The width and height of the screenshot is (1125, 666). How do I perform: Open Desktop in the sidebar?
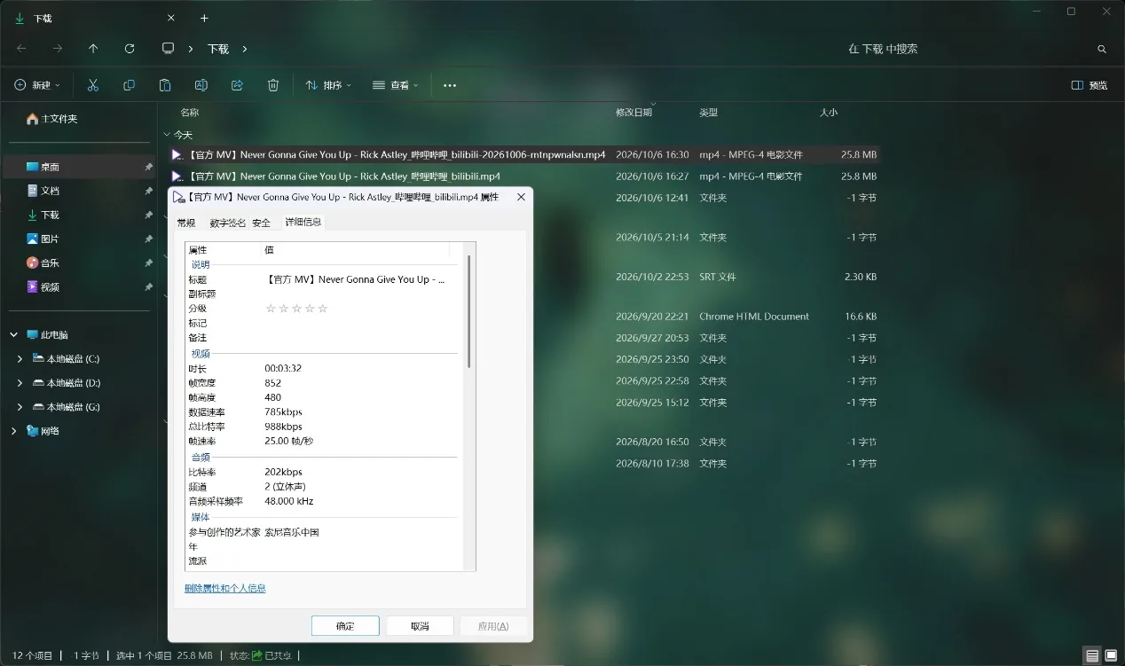pyautogui.click(x=80, y=167)
